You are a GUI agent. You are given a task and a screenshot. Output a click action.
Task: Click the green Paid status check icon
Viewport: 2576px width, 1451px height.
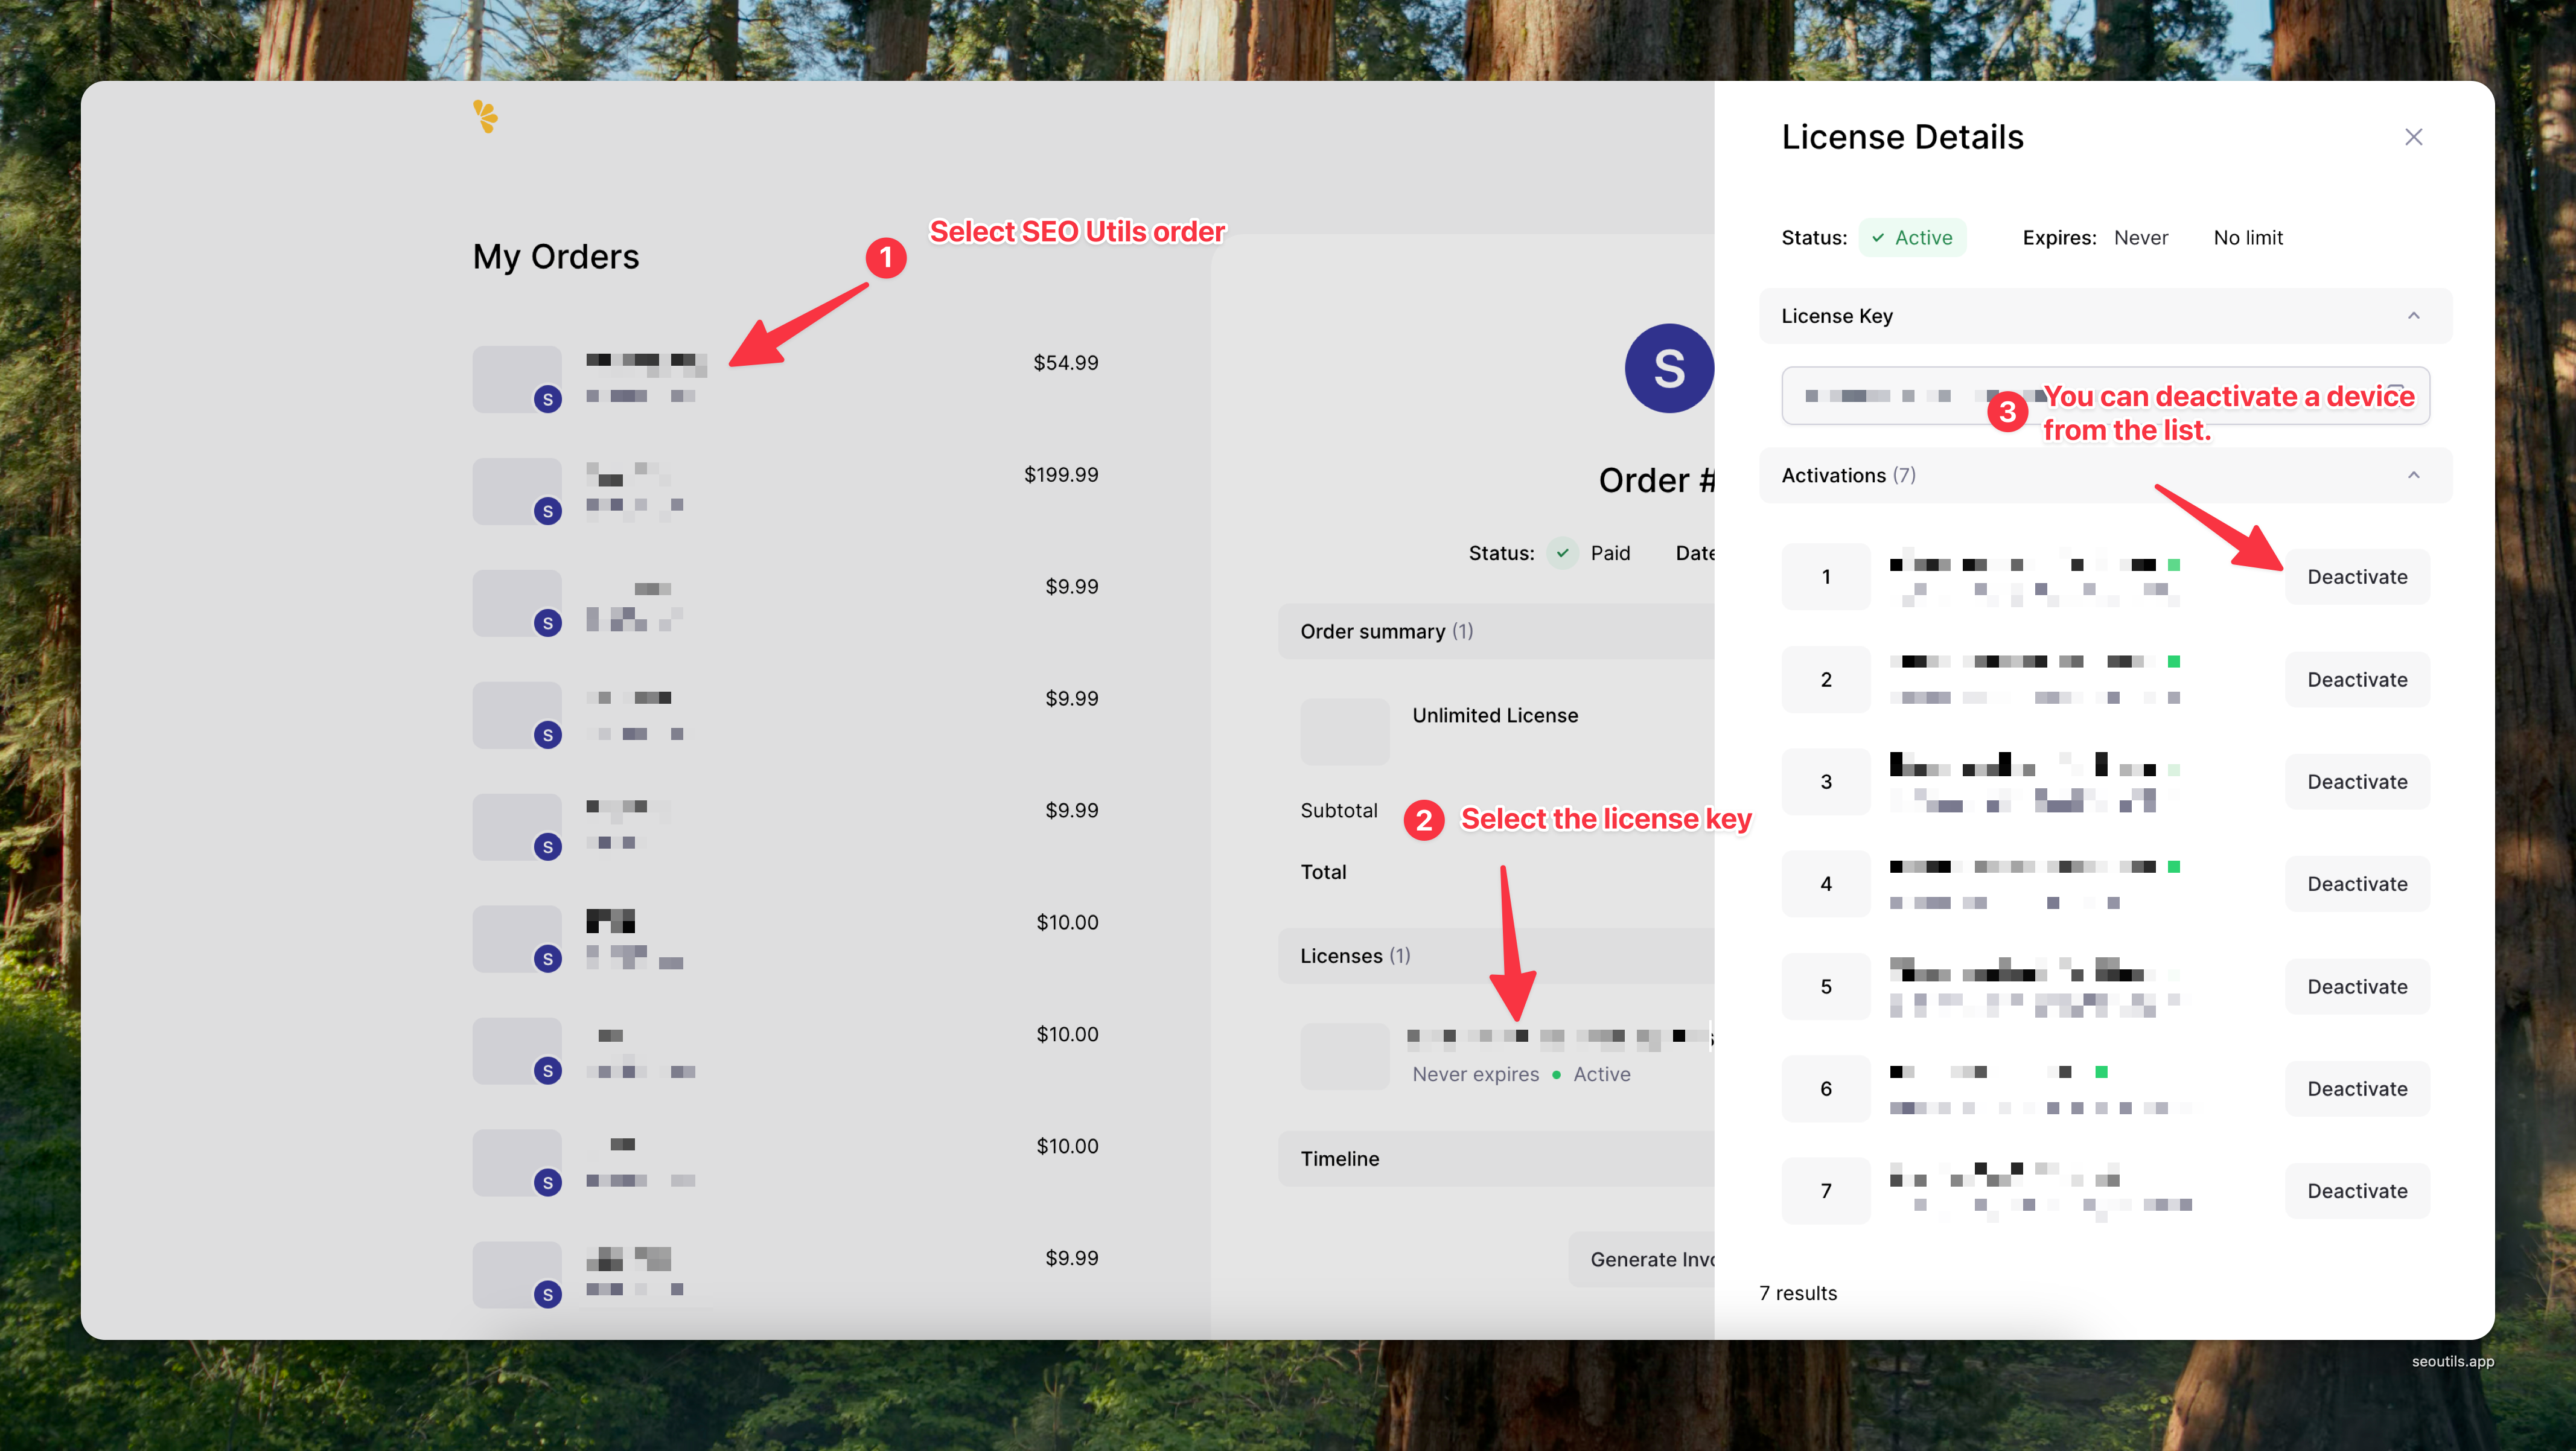tap(1562, 553)
